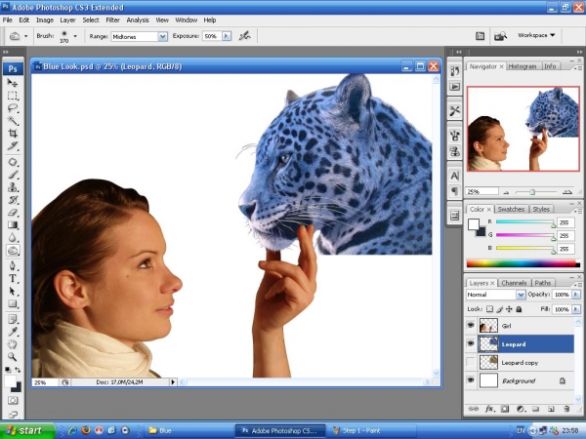Open the Fill slider arrow

576,309
